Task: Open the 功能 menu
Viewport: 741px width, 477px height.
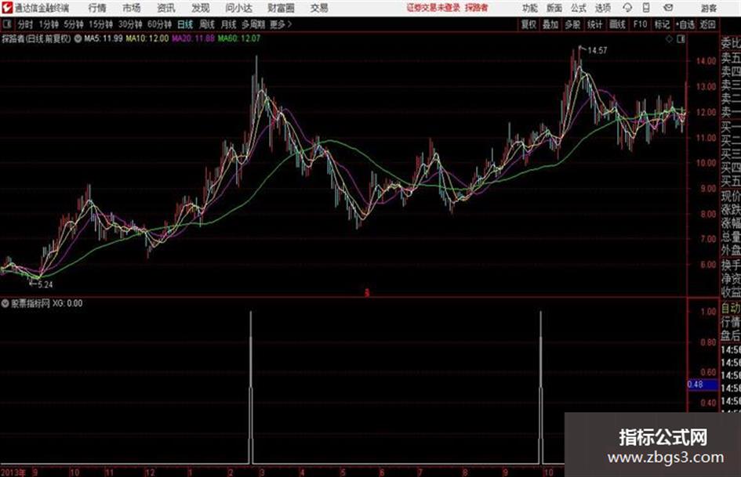Action: pos(530,8)
